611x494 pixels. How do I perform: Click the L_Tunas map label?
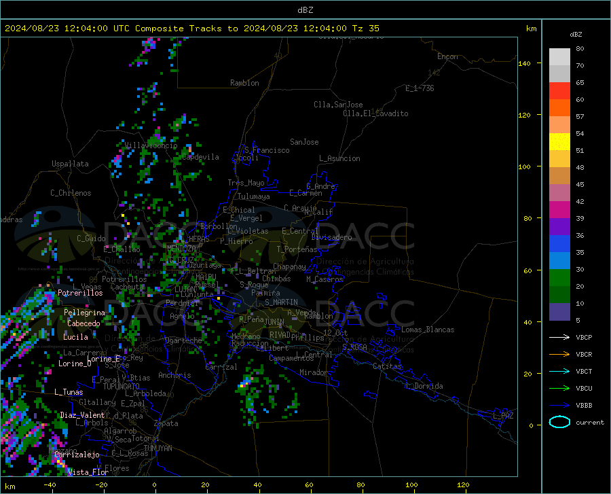tap(69, 392)
